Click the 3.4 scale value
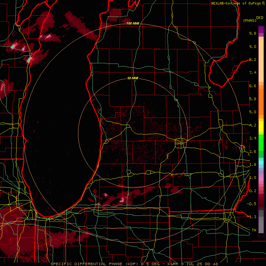Screen dimensions: 266x266 253,138
